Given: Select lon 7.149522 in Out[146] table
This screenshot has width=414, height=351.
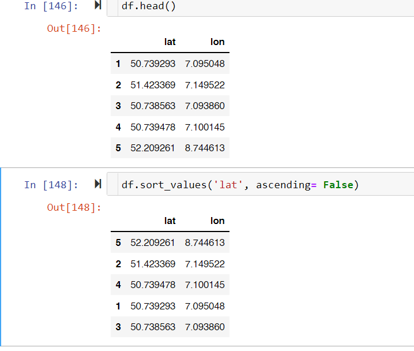Looking at the screenshot, I should tap(205, 85).
